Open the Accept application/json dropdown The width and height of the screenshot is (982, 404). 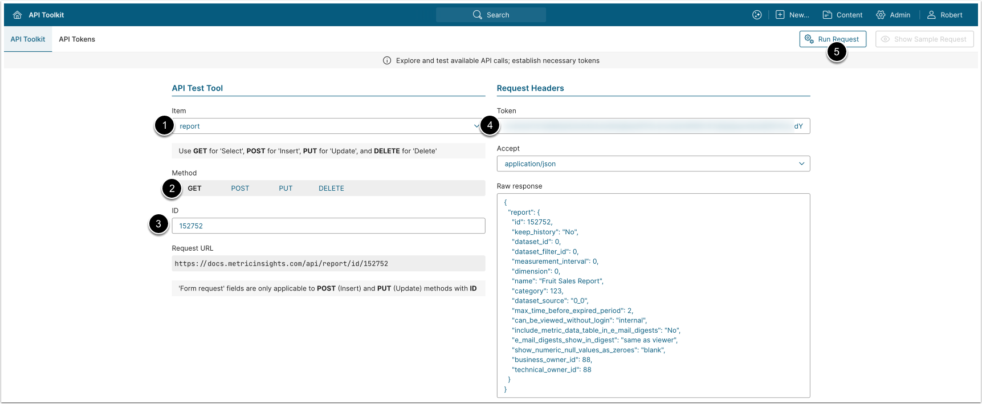coord(653,164)
